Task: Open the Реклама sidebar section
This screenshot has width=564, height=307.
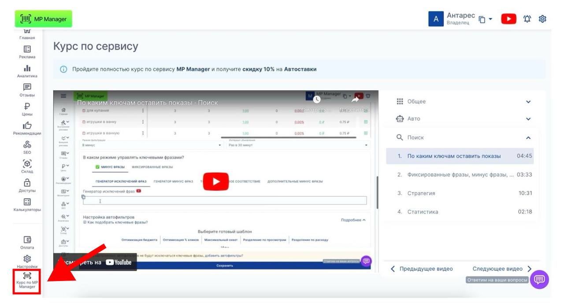Action: click(x=27, y=52)
